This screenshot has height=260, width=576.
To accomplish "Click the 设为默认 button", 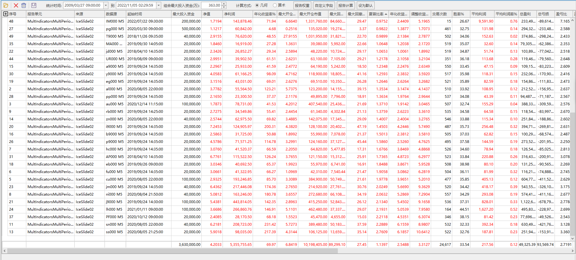I will [x=365, y=5].
